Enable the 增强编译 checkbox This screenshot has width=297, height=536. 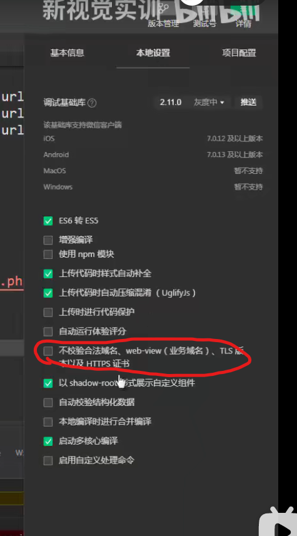(48, 240)
